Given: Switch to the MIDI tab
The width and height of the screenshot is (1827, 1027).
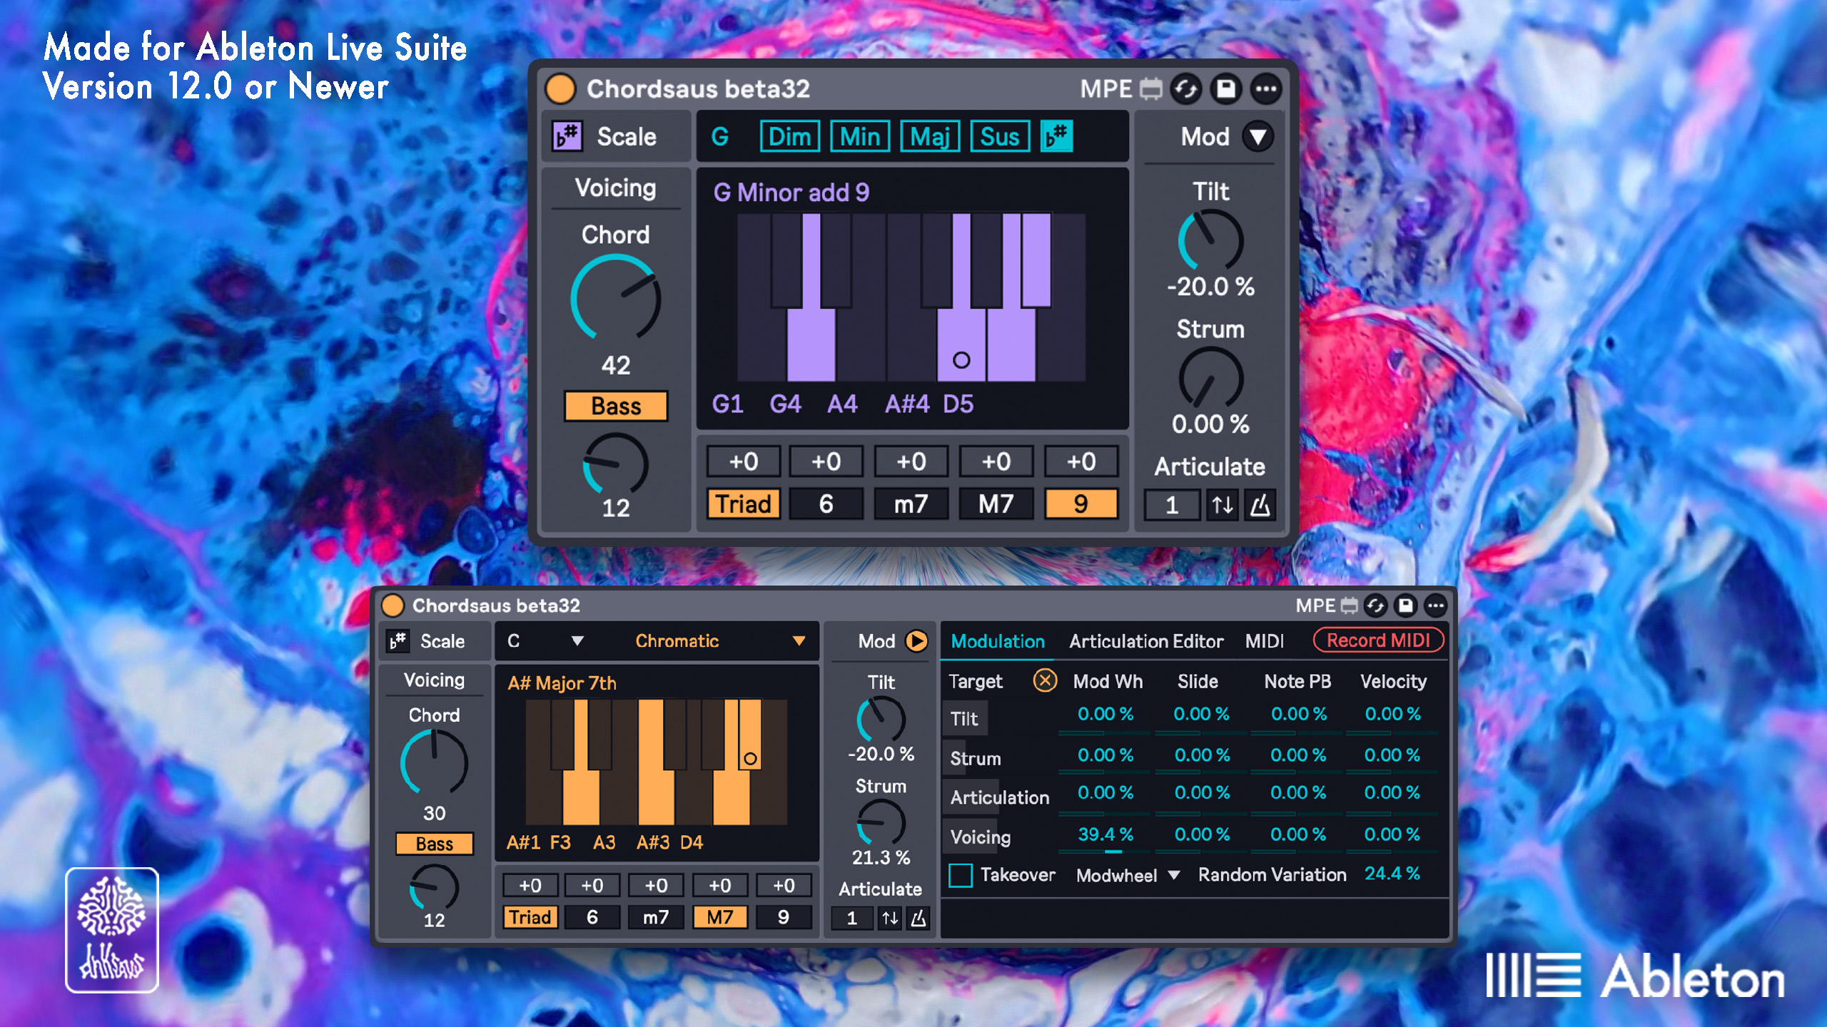Looking at the screenshot, I should pos(1264,641).
